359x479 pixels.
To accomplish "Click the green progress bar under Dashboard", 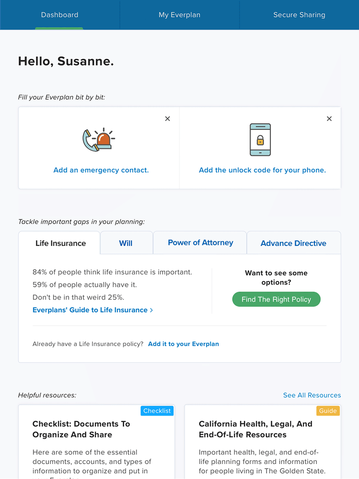I will 59,28.
